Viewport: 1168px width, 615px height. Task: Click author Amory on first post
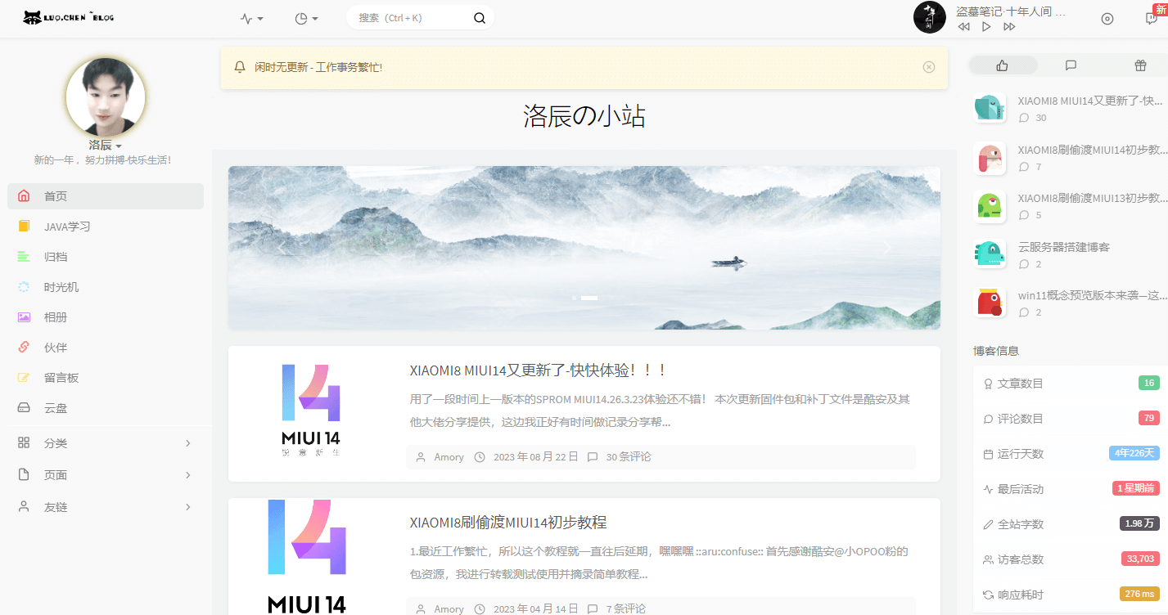(449, 457)
